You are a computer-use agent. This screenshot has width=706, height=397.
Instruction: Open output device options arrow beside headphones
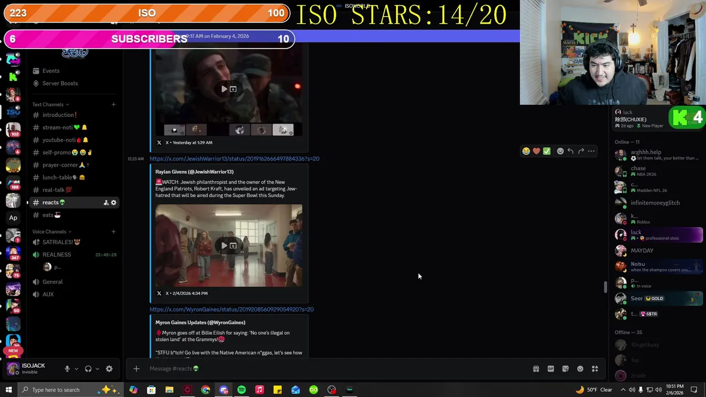click(x=97, y=369)
